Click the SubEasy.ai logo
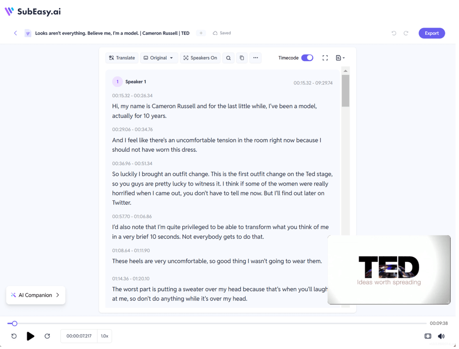Screen dimensions: 459x349 (x=33, y=11)
